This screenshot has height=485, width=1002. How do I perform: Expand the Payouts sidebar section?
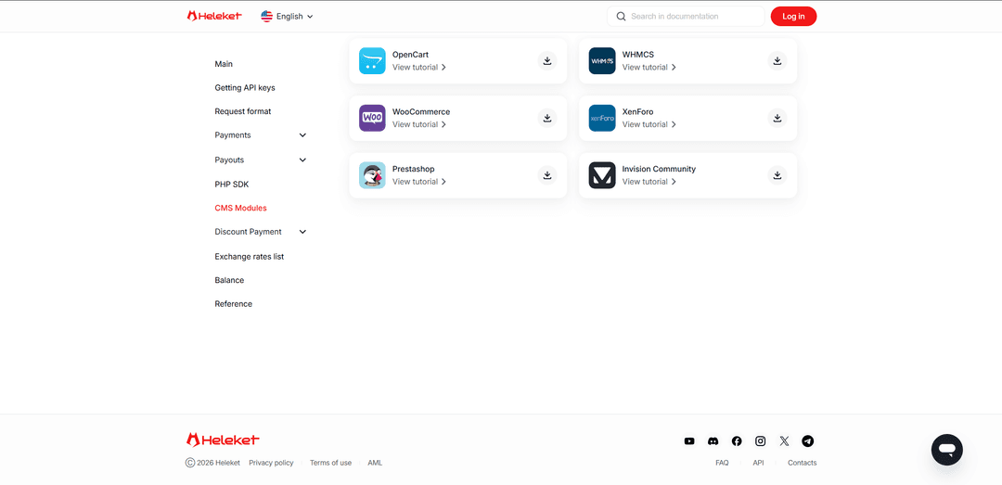302,160
